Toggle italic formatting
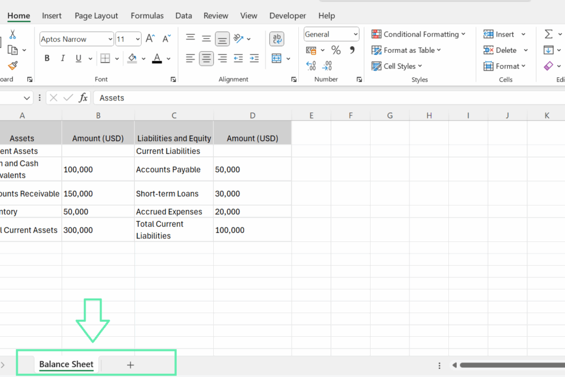 (63, 58)
